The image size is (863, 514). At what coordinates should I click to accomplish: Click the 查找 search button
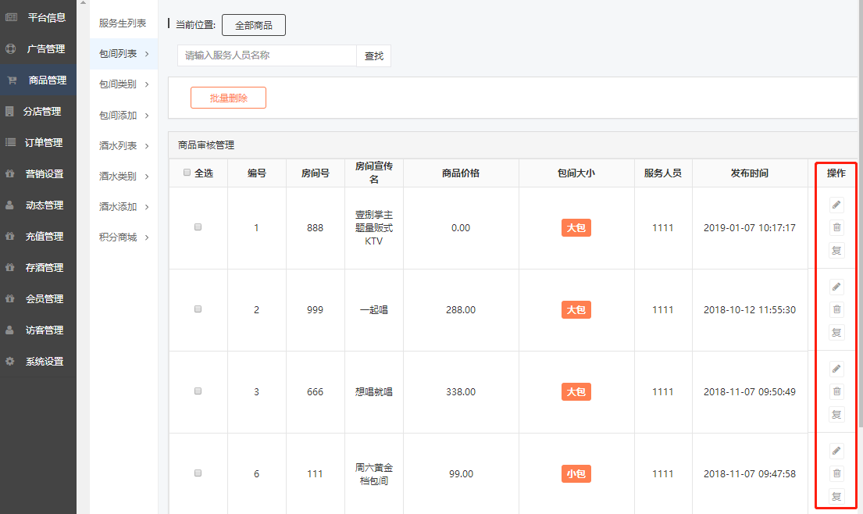(374, 55)
